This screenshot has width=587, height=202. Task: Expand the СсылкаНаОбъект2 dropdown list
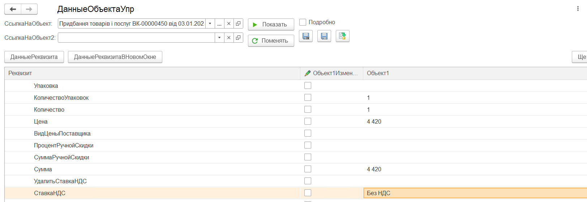point(219,38)
